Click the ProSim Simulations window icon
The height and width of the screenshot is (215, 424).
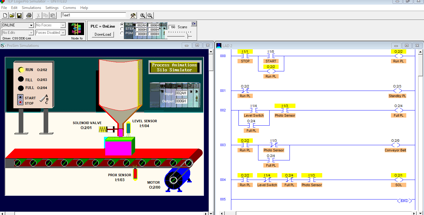pyautogui.click(x=3, y=46)
